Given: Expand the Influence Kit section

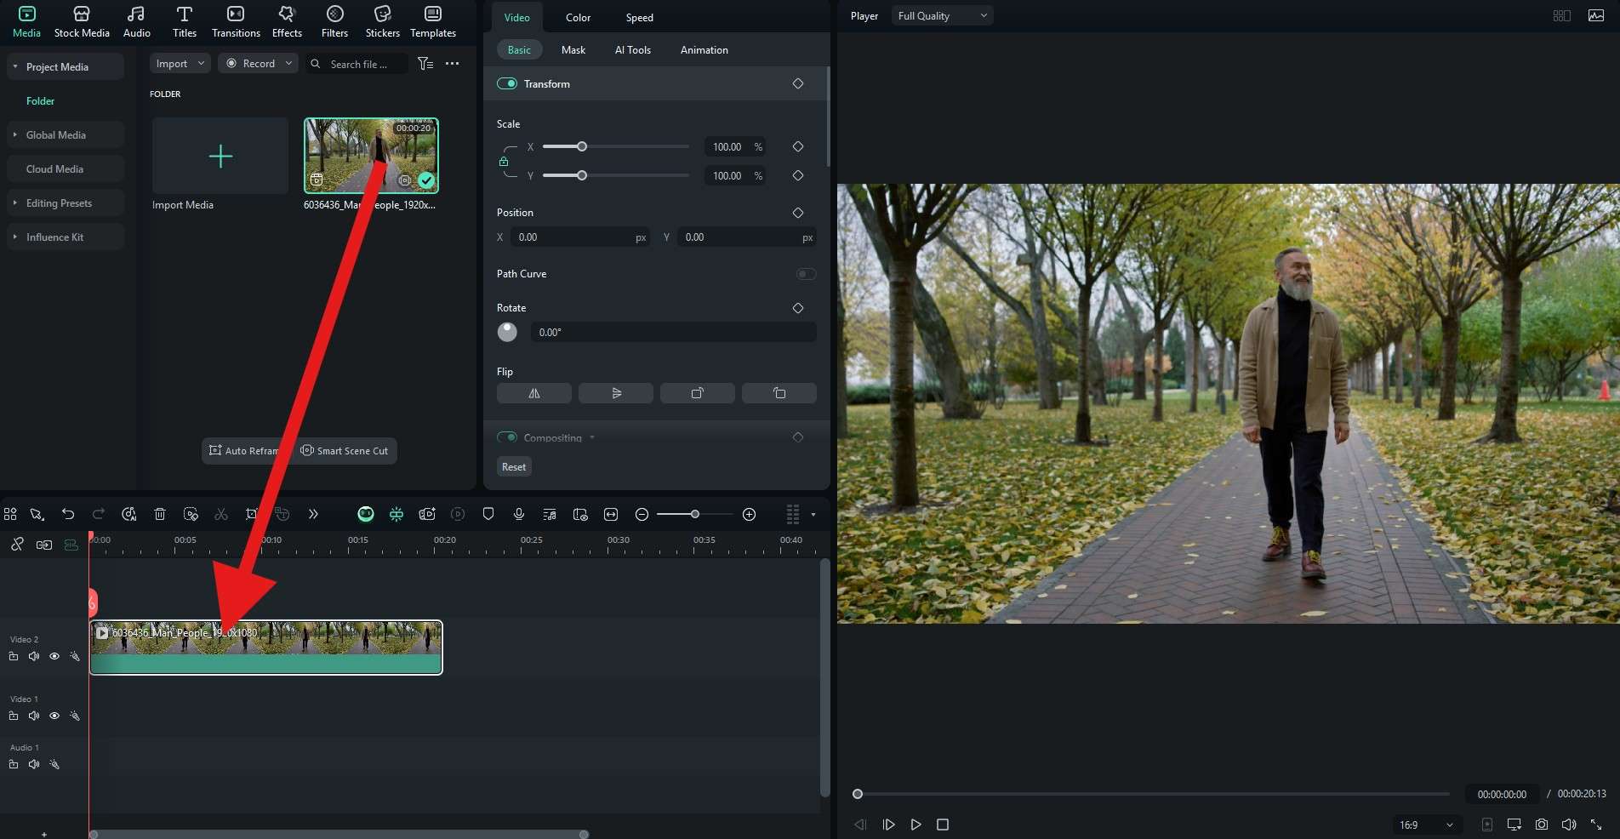Looking at the screenshot, I should [x=15, y=237].
